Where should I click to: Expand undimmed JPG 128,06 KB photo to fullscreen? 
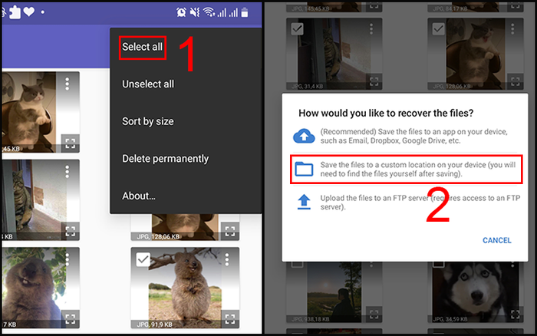tap(230, 231)
